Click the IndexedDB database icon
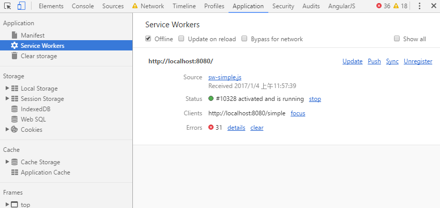Image resolution: width=440 pixels, height=208 pixels. click(x=14, y=109)
